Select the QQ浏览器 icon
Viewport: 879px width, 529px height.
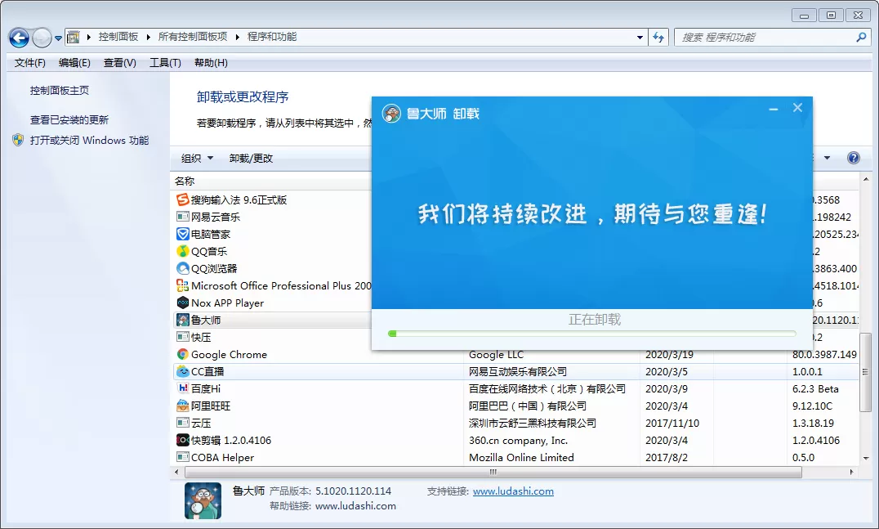[x=183, y=269]
